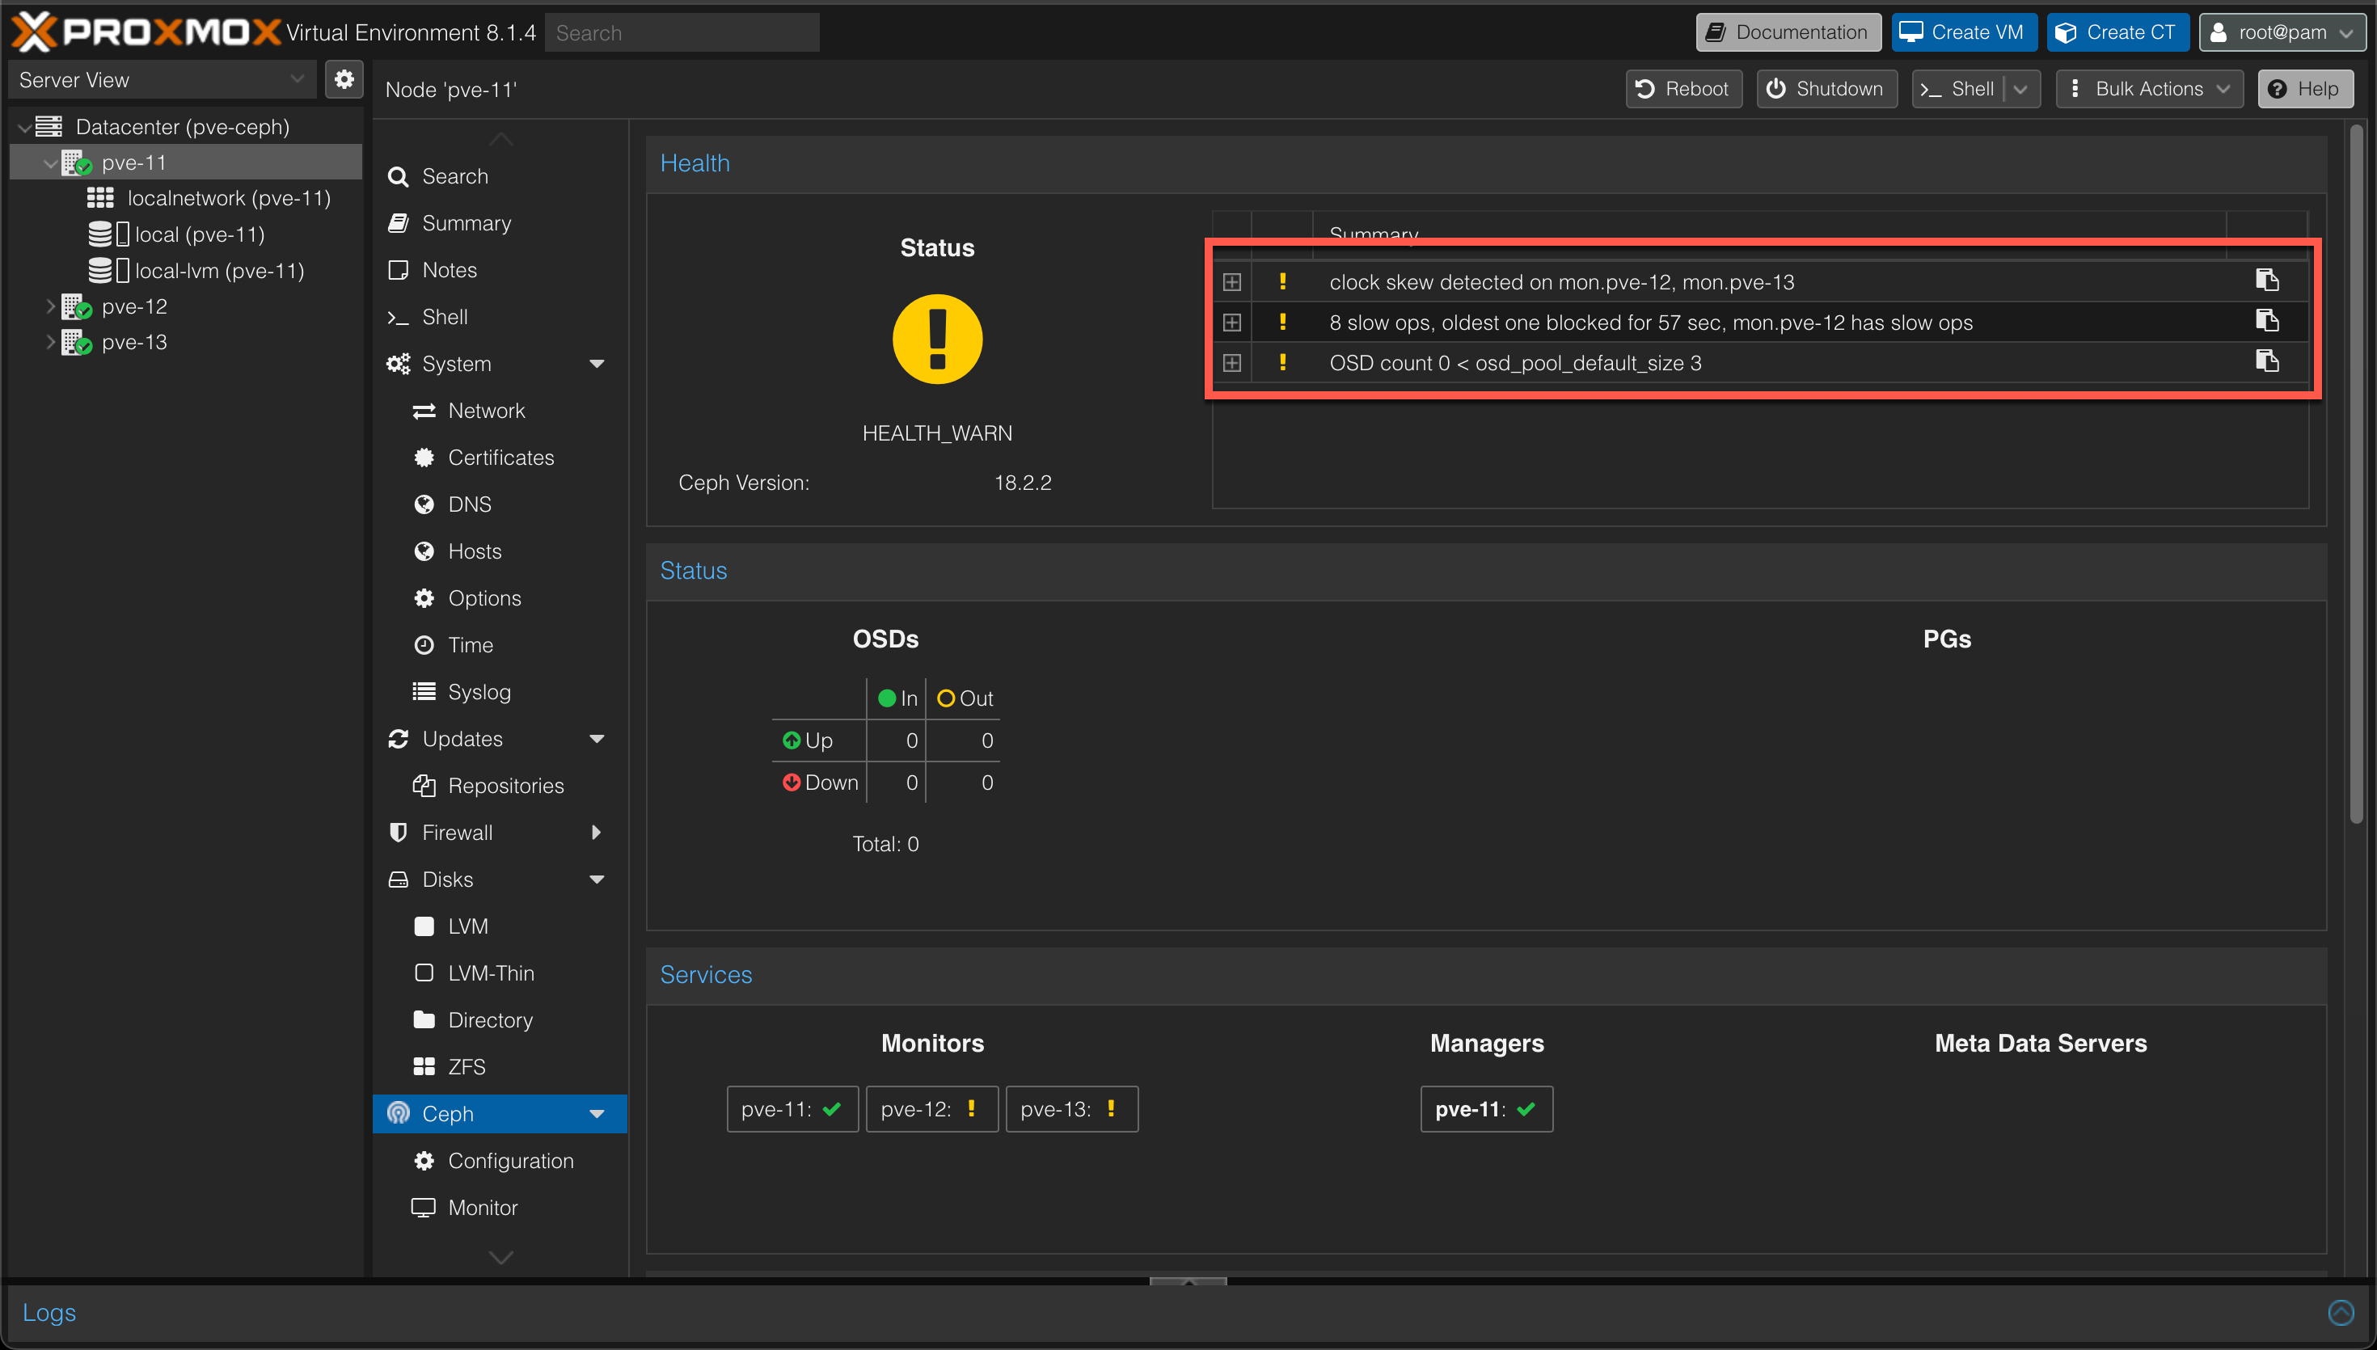Click the Create CT button
Viewport: 2377px width, 1350px height.
(x=2117, y=32)
